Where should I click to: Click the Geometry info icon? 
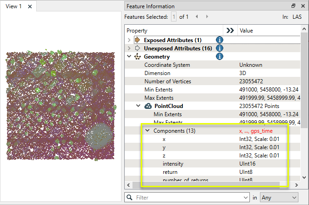coord(219,57)
